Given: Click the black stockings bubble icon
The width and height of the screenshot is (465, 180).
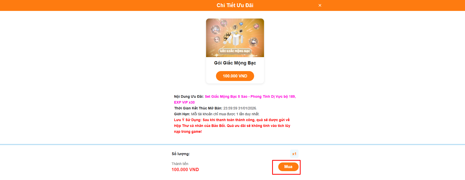Looking at the screenshot, I should pos(235,27).
